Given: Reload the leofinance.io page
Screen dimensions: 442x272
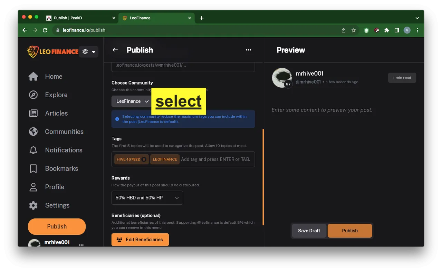Looking at the screenshot, I should 45,30.
